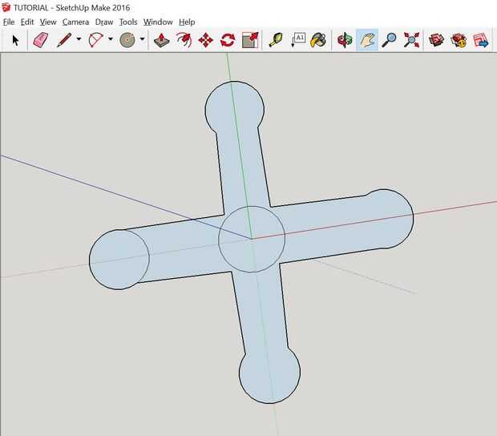The width and height of the screenshot is (497, 436).
Task: Expand the Arc tool dropdown arrow
Action: pos(111,39)
